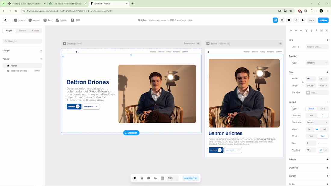Screen dimensions: 331x186
Task: Open the analytics bar chart icon
Action: [296, 20]
